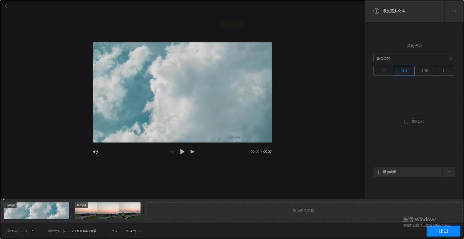The height and width of the screenshot is (239, 464).
Task: Choose the 16:9 aspect ratio
Action: coord(404,70)
